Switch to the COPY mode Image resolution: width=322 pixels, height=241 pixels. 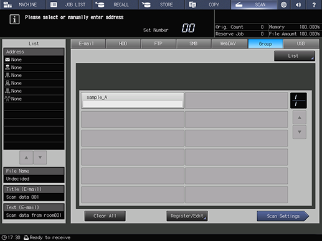click(x=207, y=4)
